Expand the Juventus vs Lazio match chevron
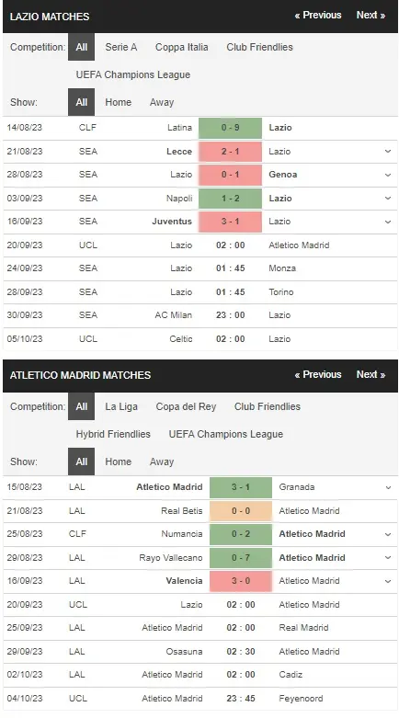This screenshot has height=718, width=399. [388, 222]
